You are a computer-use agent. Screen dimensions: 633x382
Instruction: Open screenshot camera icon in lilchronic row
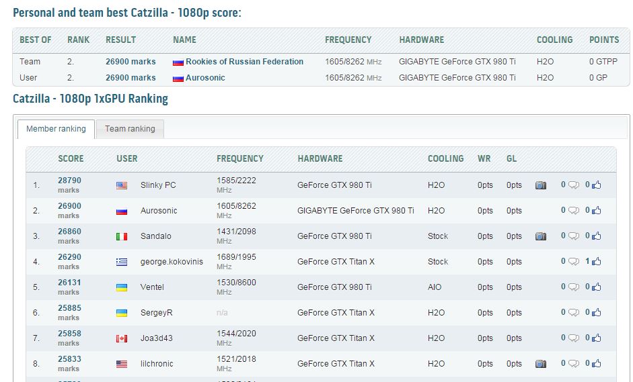tap(541, 364)
